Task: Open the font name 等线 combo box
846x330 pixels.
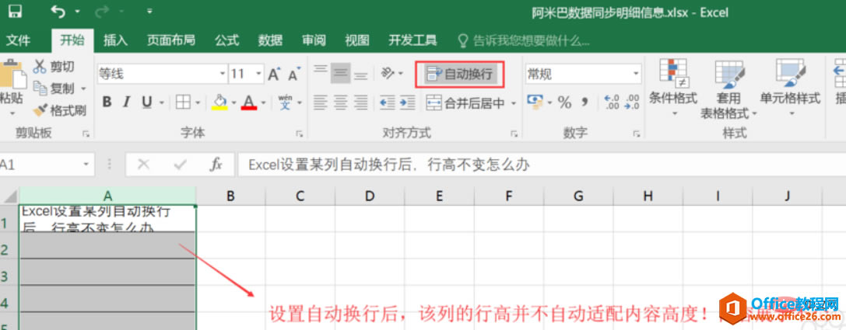Action: coord(162,74)
